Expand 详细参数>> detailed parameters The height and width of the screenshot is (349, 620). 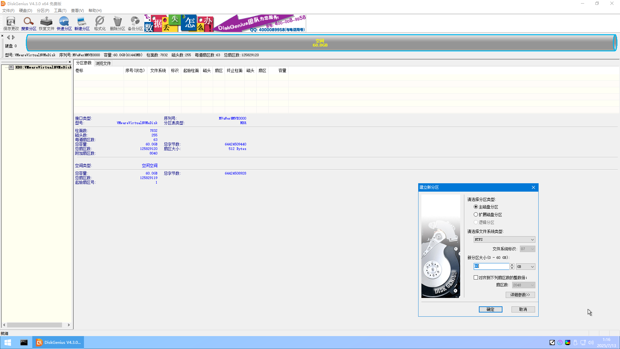pyautogui.click(x=520, y=295)
